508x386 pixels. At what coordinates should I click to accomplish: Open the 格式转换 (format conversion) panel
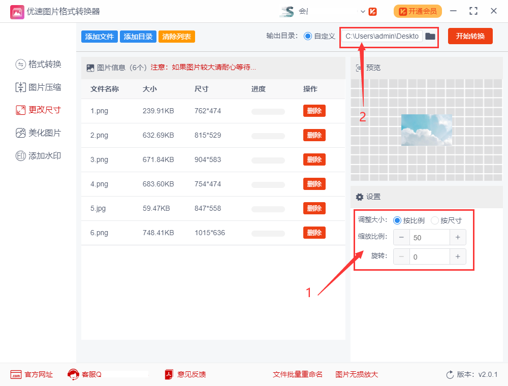click(x=38, y=65)
